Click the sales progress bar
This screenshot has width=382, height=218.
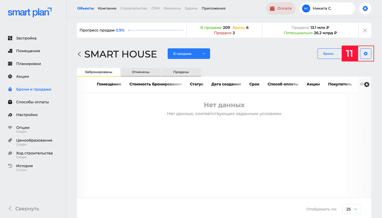pos(156,30)
